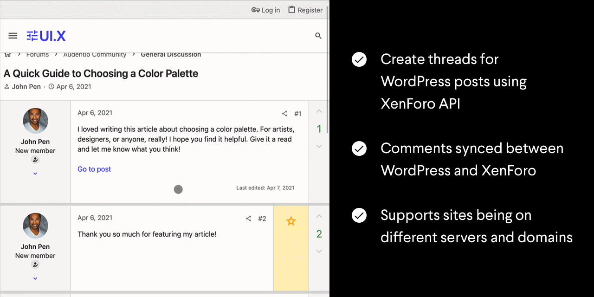This screenshot has width=594, height=297.
Task: Expand John Pen's details under the first post
Action: click(x=35, y=173)
